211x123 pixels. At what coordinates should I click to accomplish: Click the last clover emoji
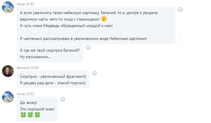point(38,115)
